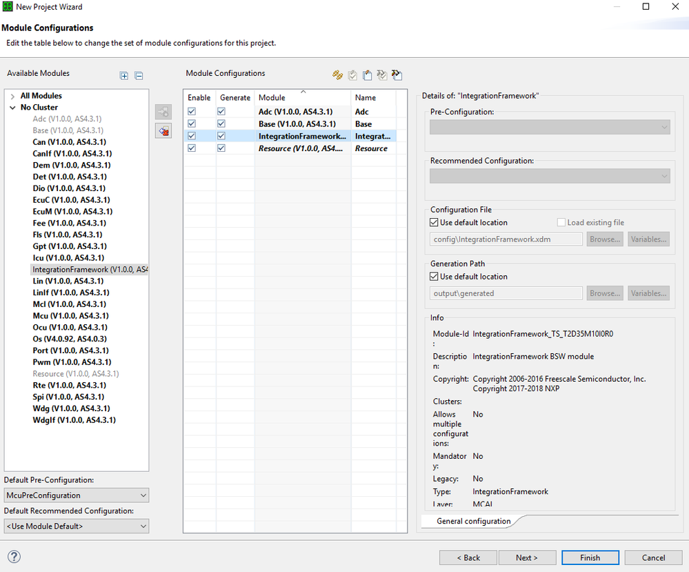Click the remove module button with red X

163,131
